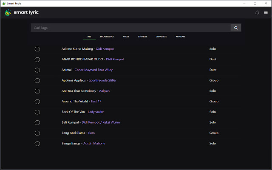The image size is (272, 170).
Task: Click Solo label for Banga Banga
Action: tap(212, 144)
